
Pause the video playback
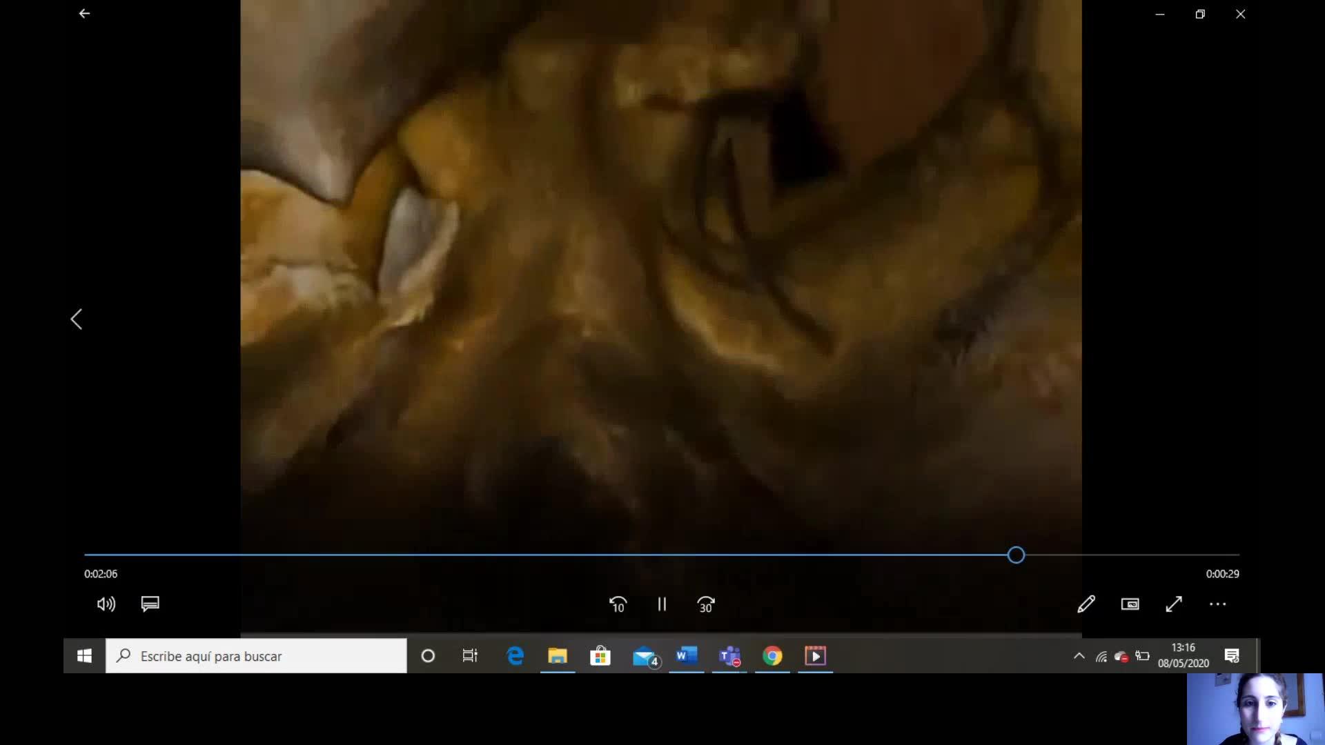662,604
